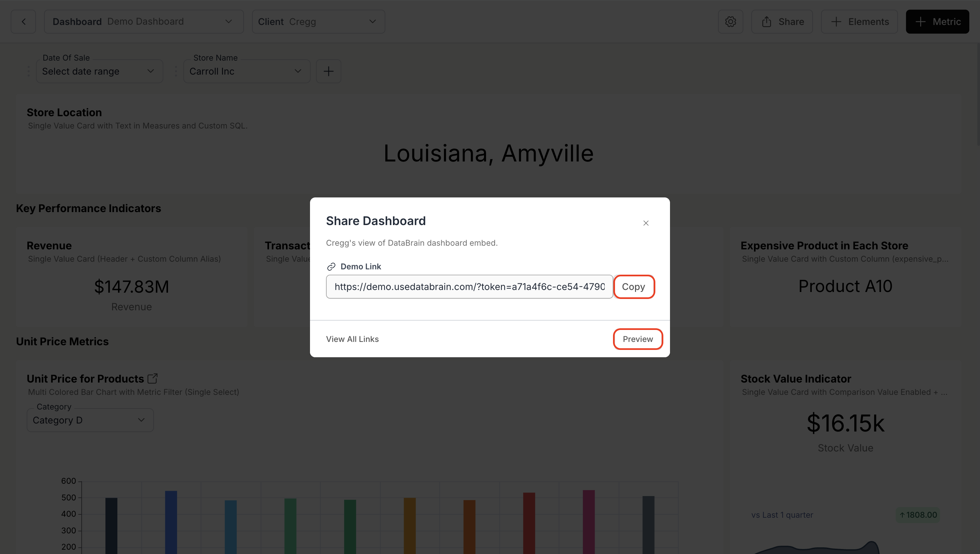The width and height of the screenshot is (980, 554).
Task: Navigate back with the back arrow icon
Action: [x=23, y=21]
